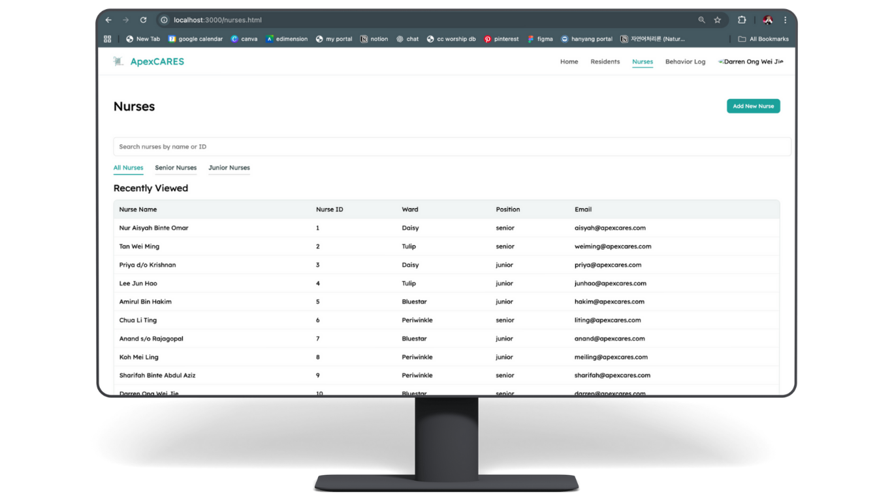Click the Add New Nurse button
892x501 pixels.
[753, 106]
